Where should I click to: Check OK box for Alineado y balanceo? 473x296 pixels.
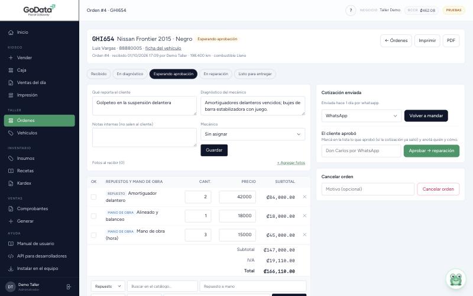pos(94,216)
